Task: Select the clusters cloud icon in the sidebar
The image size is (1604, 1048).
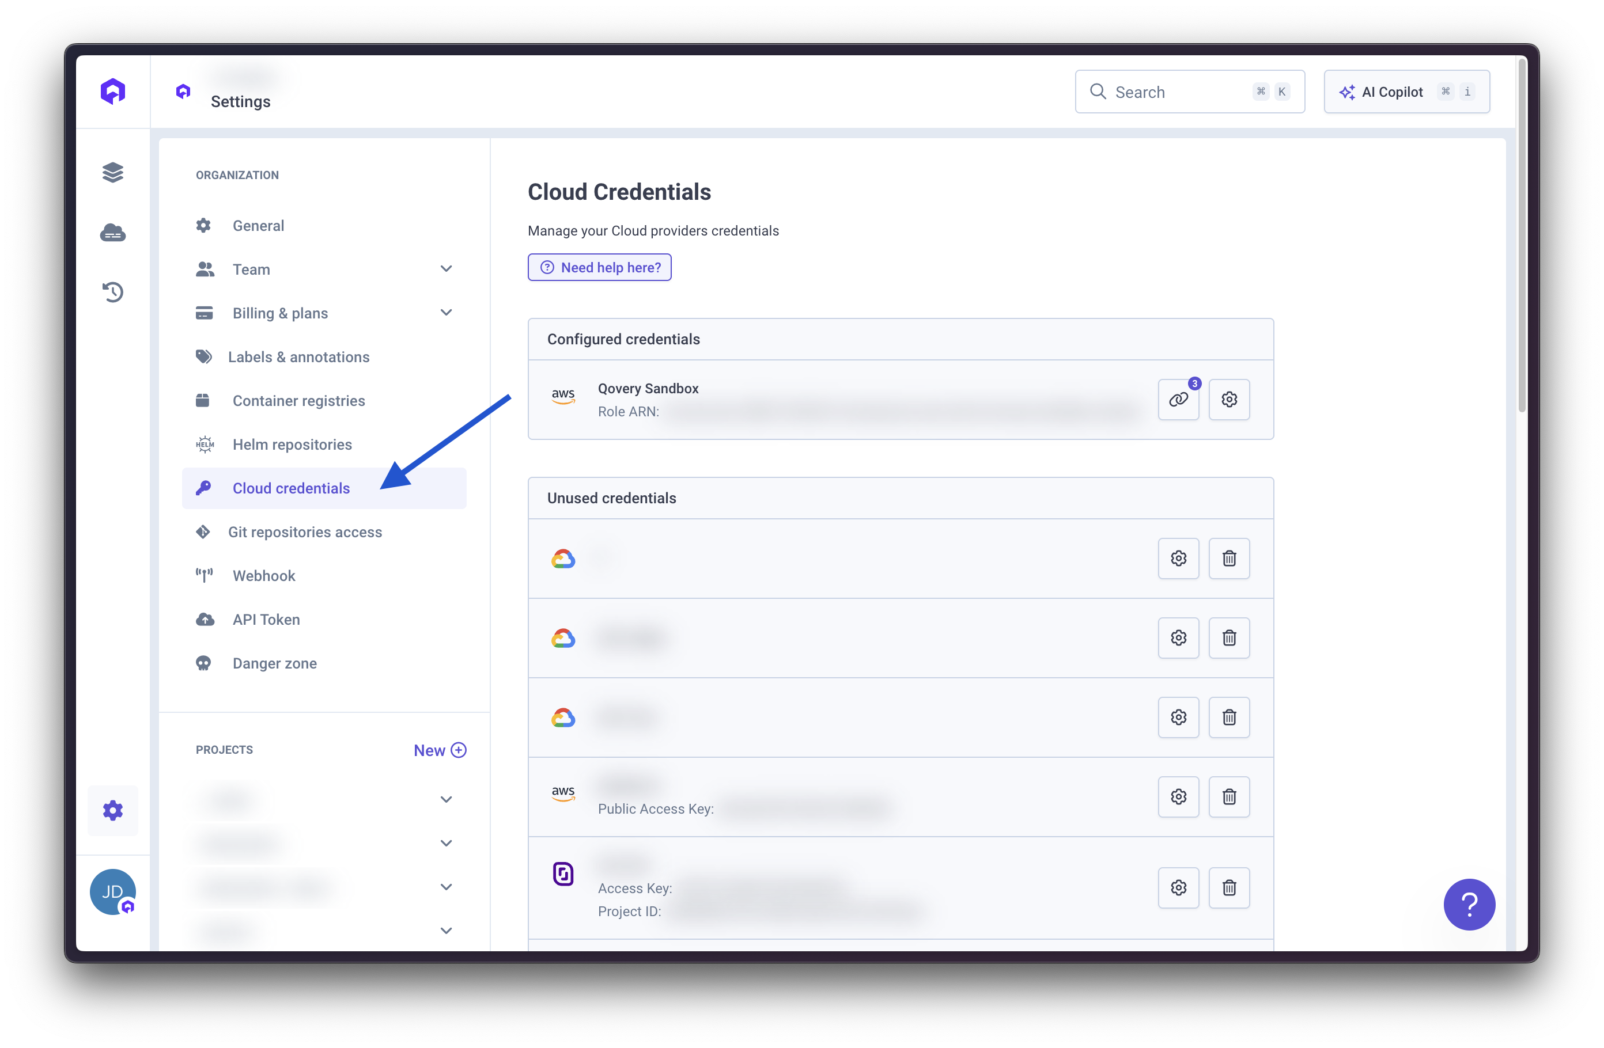Action: point(112,233)
